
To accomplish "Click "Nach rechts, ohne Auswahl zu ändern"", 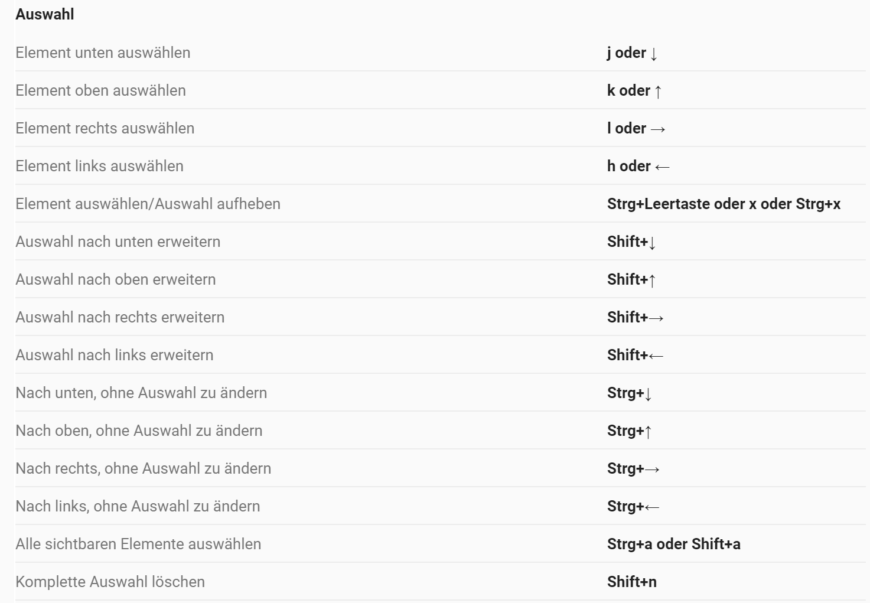I will coord(143,468).
